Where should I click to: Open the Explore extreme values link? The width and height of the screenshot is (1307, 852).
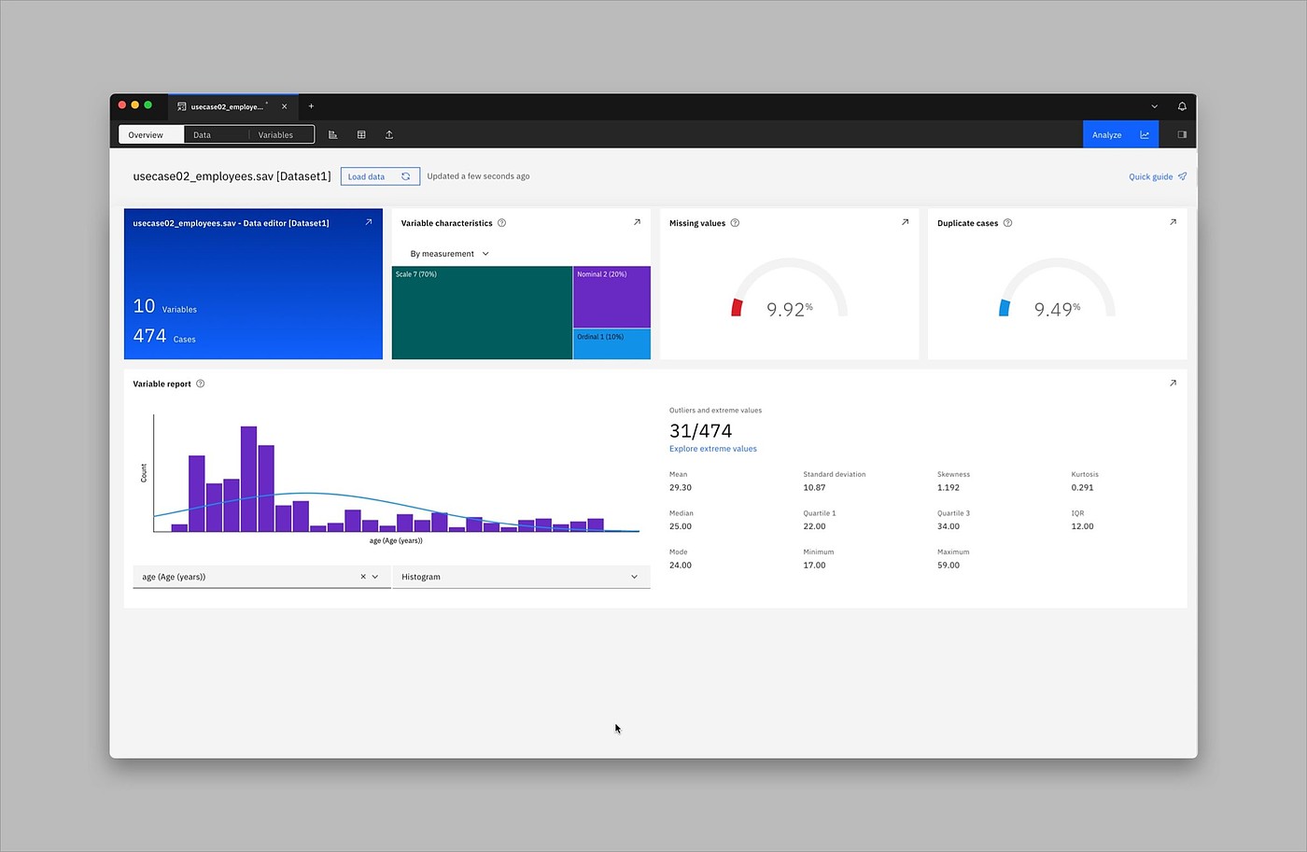coord(712,449)
